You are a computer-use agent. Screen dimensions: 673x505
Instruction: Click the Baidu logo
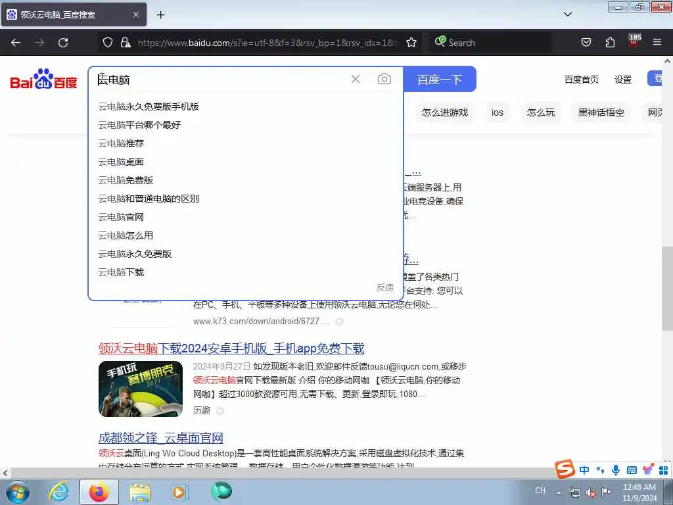43,79
